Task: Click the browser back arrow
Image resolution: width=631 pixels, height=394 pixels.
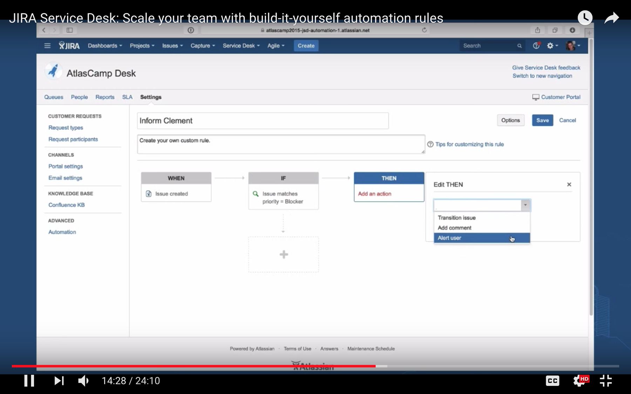Action: [44, 30]
